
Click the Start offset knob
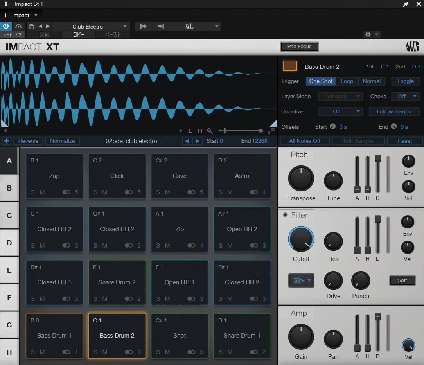pyautogui.click(x=332, y=126)
